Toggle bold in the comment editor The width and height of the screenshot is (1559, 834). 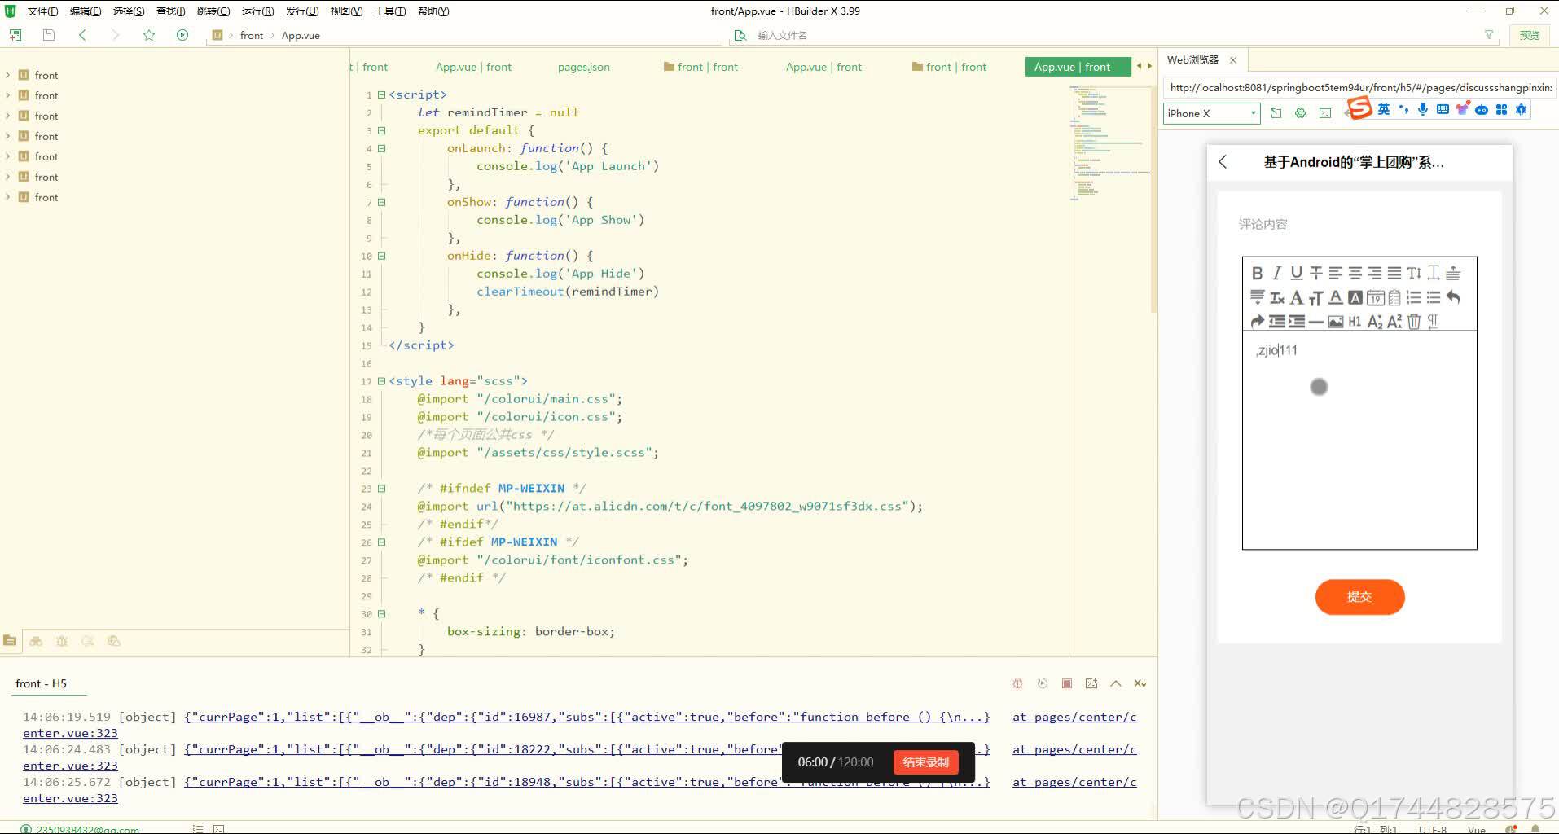(1258, 274)
